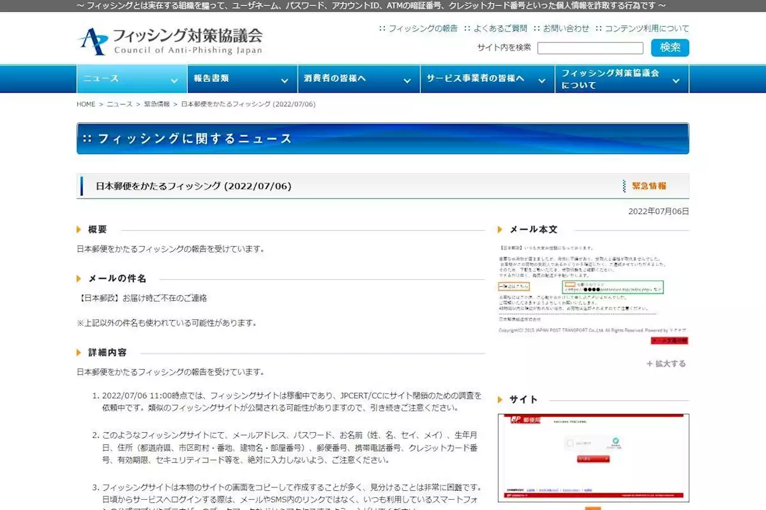Screen dimensions: 766x510
Task: Click the 拡大する link under the mail image
Action: (x=666, y=364)
